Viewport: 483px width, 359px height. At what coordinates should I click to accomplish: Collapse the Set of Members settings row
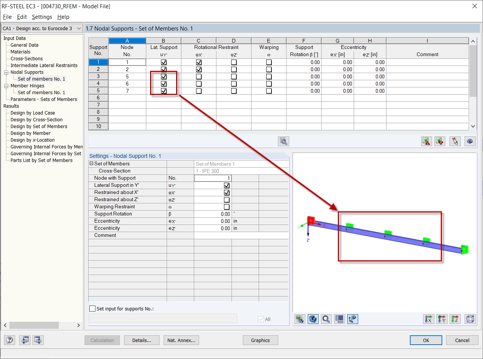[x=91, y=163]
